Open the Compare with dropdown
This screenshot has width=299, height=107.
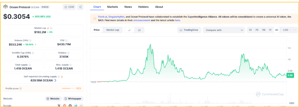(x=224, y=30)
